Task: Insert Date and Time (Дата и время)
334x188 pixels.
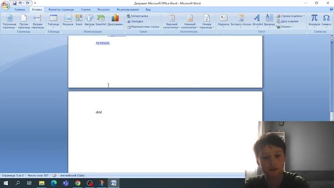Action: tap(288, 21)
